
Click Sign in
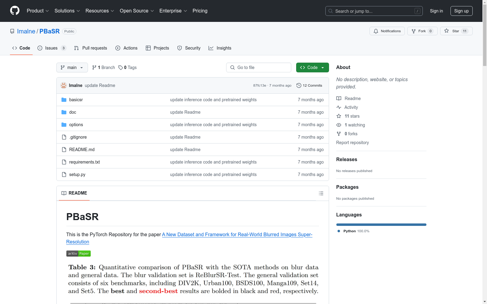click(436, 11)
